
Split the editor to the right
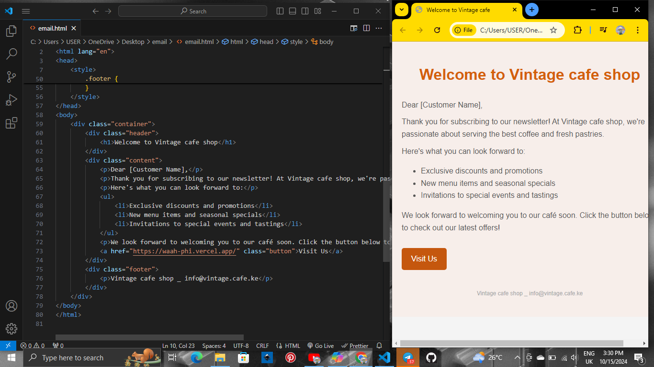point(366,28)
